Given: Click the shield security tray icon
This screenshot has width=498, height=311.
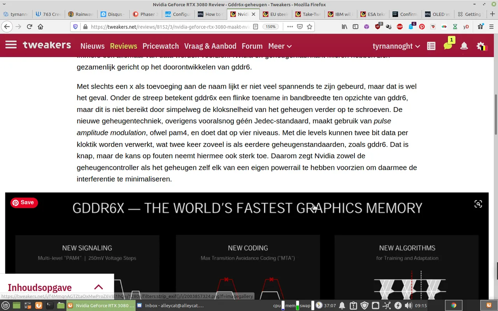Looking at the screenshot, I should click(x=365, y=306).
